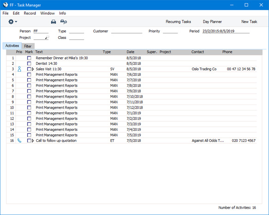The image size is (269, 215).
Task: Click the printer icon
Action: 54,22
